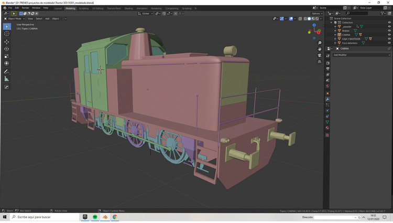Toggle camera view with the camera icon
Image resolution: width=393 pixels, height=223 pixels.
320,56
